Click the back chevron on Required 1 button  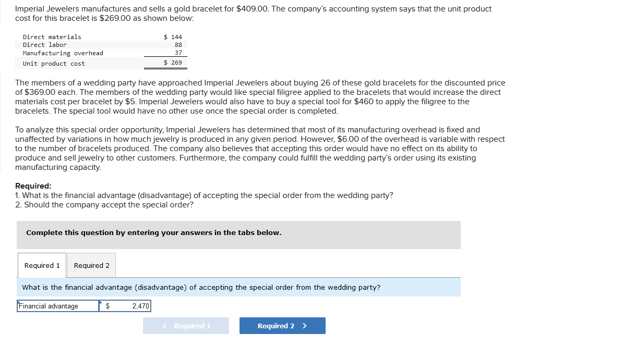pyautogui.click(x=164, y=326)
